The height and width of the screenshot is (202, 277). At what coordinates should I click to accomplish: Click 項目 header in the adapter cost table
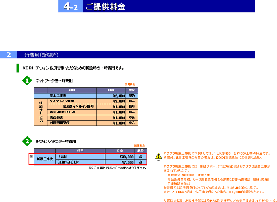click(x=80, y=151)
